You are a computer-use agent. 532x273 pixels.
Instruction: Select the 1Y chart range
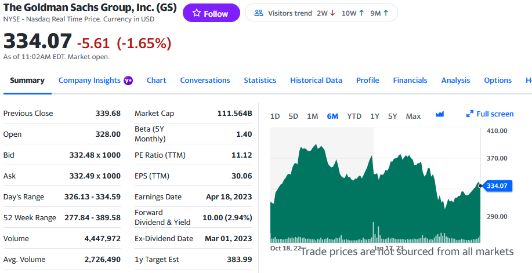pos(375,117)
